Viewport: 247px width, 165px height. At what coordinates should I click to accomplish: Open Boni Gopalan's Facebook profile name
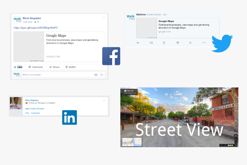point(32,18)
